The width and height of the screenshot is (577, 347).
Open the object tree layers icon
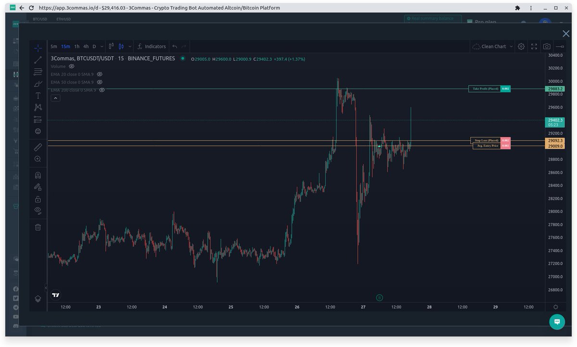click(38, 298)
